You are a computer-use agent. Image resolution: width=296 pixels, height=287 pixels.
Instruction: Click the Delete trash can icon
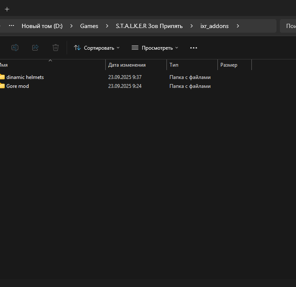(x=56, y=48)
